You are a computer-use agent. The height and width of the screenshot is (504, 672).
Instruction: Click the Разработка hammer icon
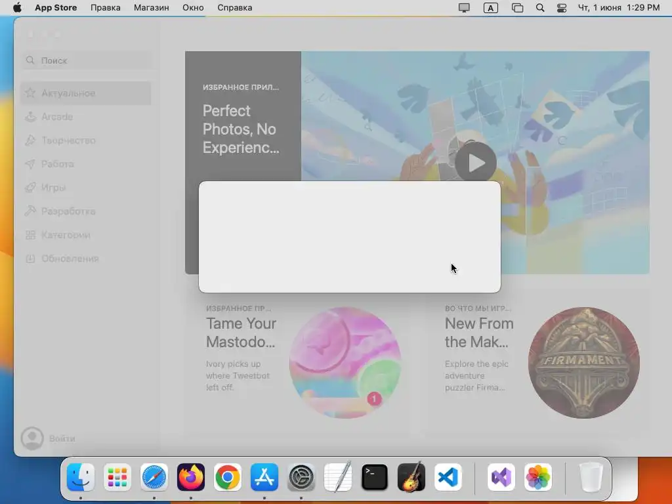[30, 211]
